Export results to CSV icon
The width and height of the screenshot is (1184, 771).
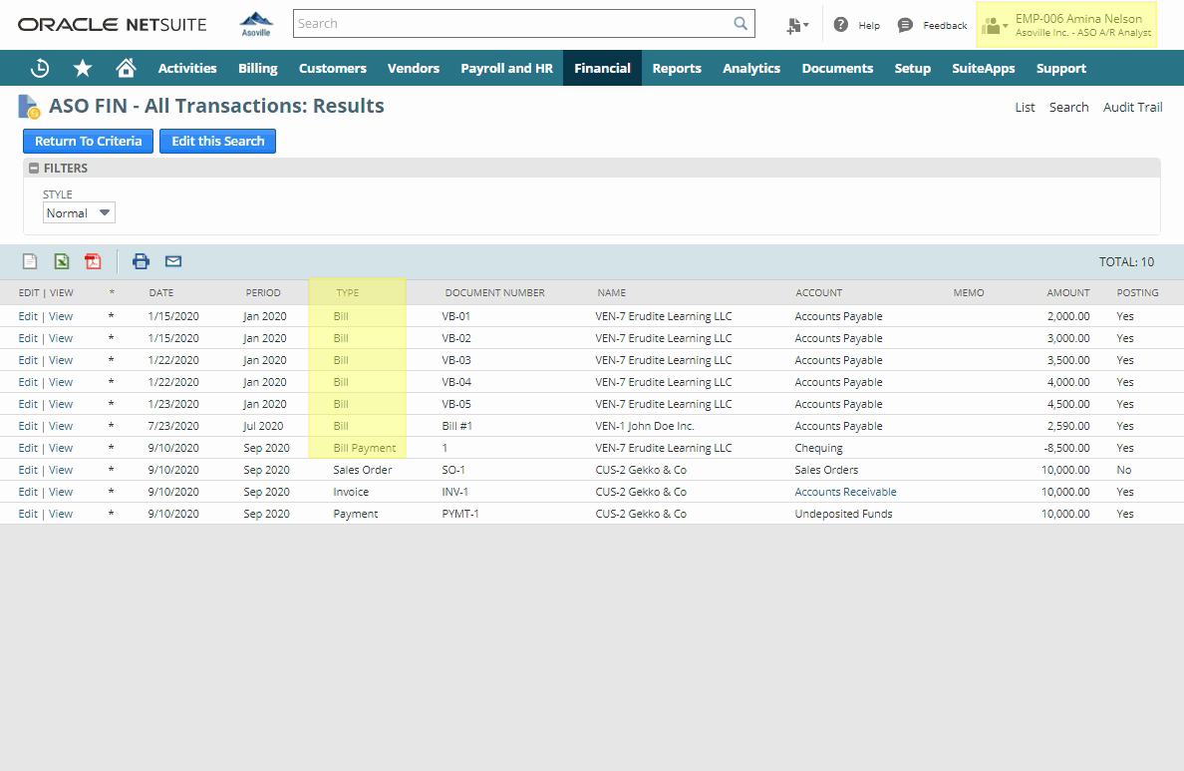(x=30, y=261)
